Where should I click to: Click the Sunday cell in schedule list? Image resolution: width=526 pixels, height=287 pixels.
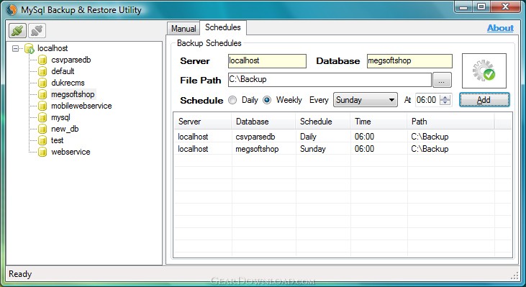pyautogui.click(x=312, y=149)
